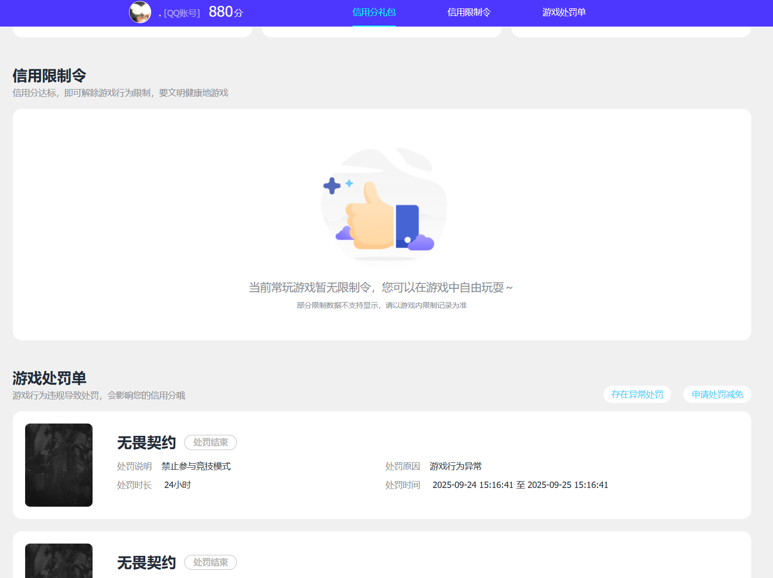Click the 存在异常处罚 button
The height and width of the screenshot is (578, 773).
coord(637,395)
